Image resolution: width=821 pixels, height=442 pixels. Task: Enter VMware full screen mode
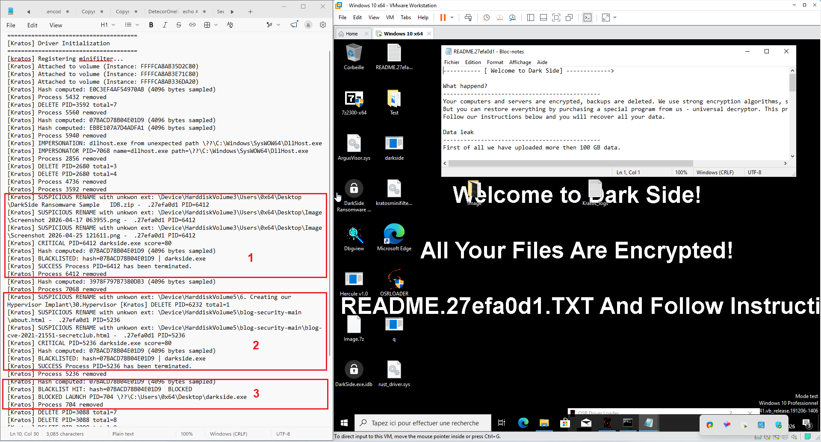click(x=556, y=18)
